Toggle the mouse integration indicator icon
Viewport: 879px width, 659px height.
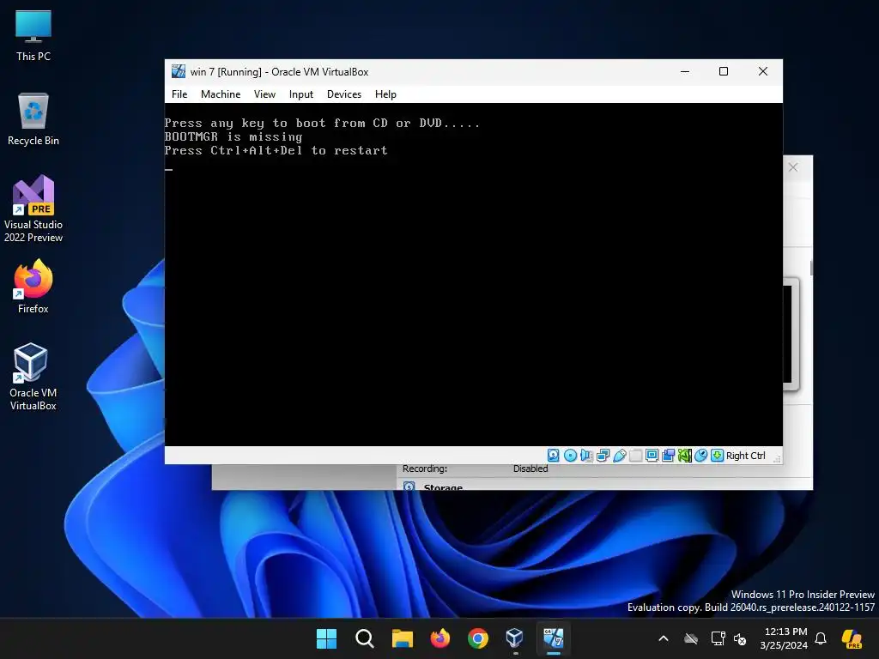tap(700, 456)
